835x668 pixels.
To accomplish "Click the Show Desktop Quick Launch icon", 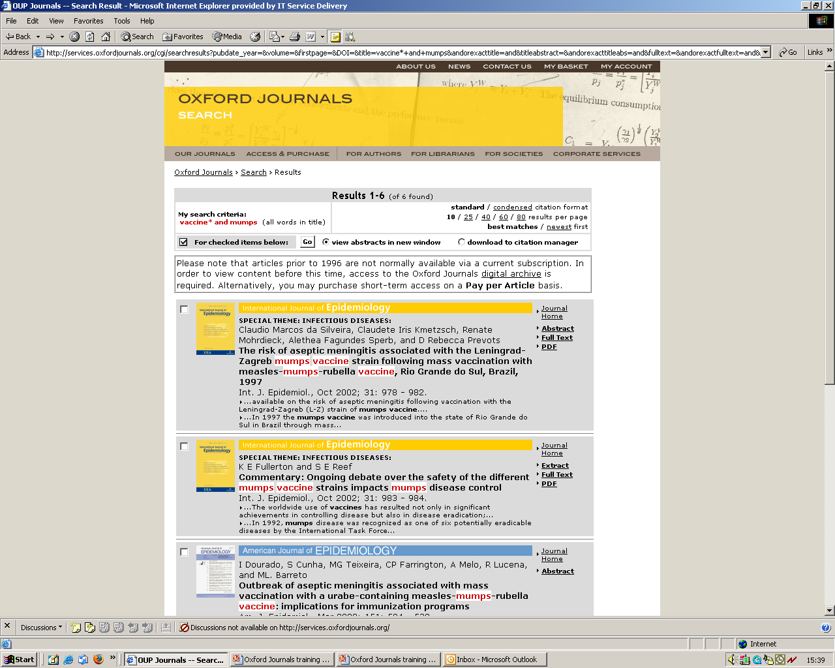I will [x=53, y=660].
